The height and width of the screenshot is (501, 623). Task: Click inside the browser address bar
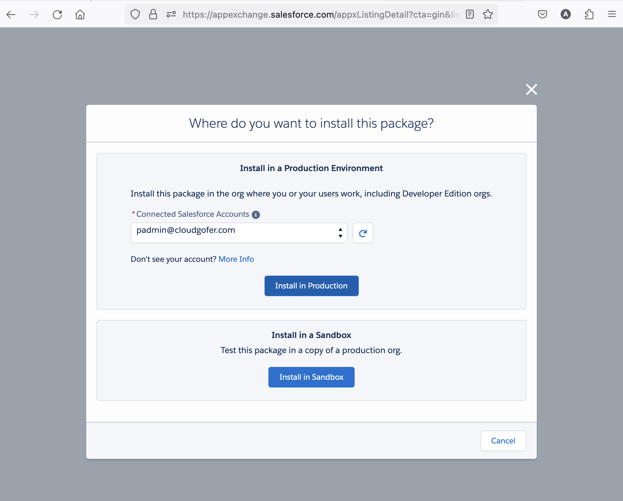tap(322, 14)
